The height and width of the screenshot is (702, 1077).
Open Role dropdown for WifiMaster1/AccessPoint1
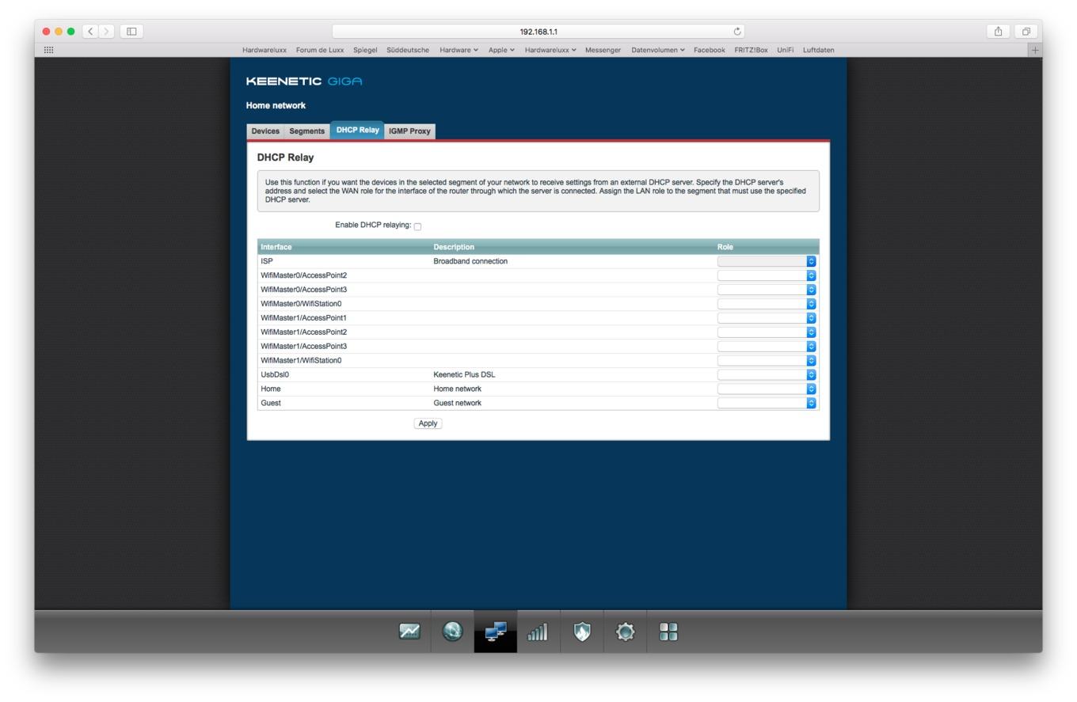pos(767,318)
